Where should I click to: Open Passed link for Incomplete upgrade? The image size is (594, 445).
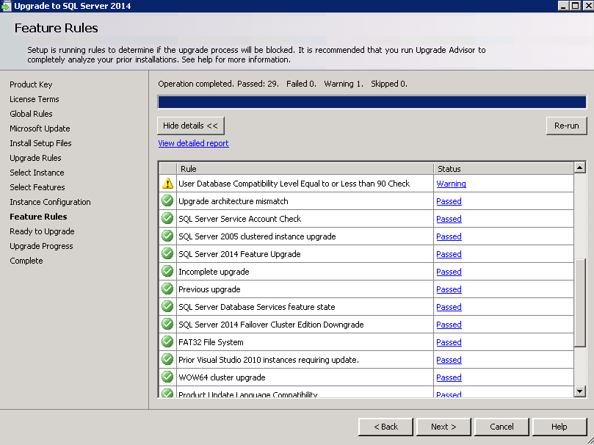449,272
